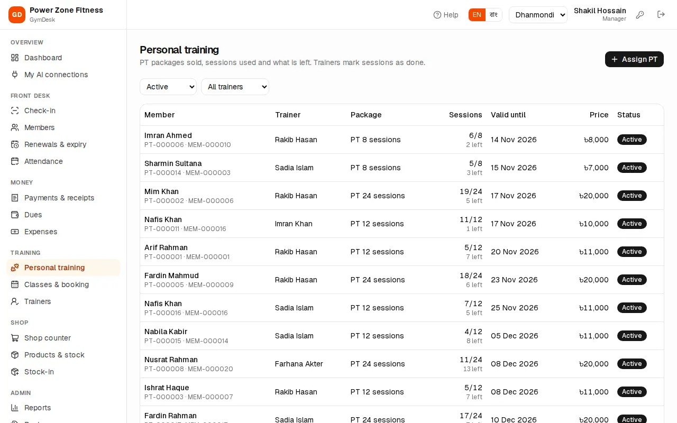Screen dimensions: 677x423
Task: Go to Members page
Action: (63, 127)
